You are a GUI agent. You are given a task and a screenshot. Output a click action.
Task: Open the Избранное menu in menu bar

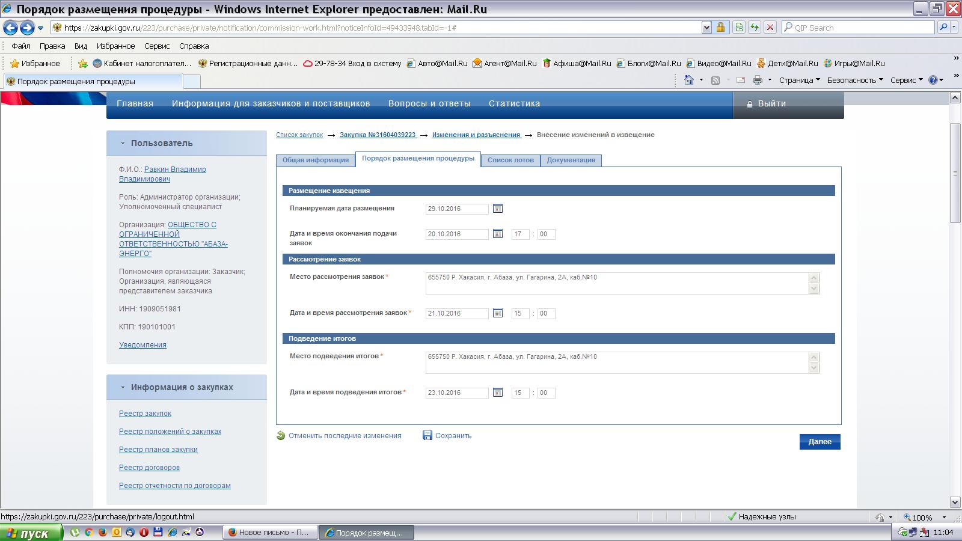[x=115, y=46]
